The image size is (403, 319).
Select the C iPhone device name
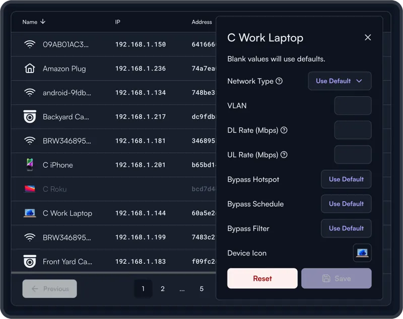pyautogui.click(x=58, y=165)
